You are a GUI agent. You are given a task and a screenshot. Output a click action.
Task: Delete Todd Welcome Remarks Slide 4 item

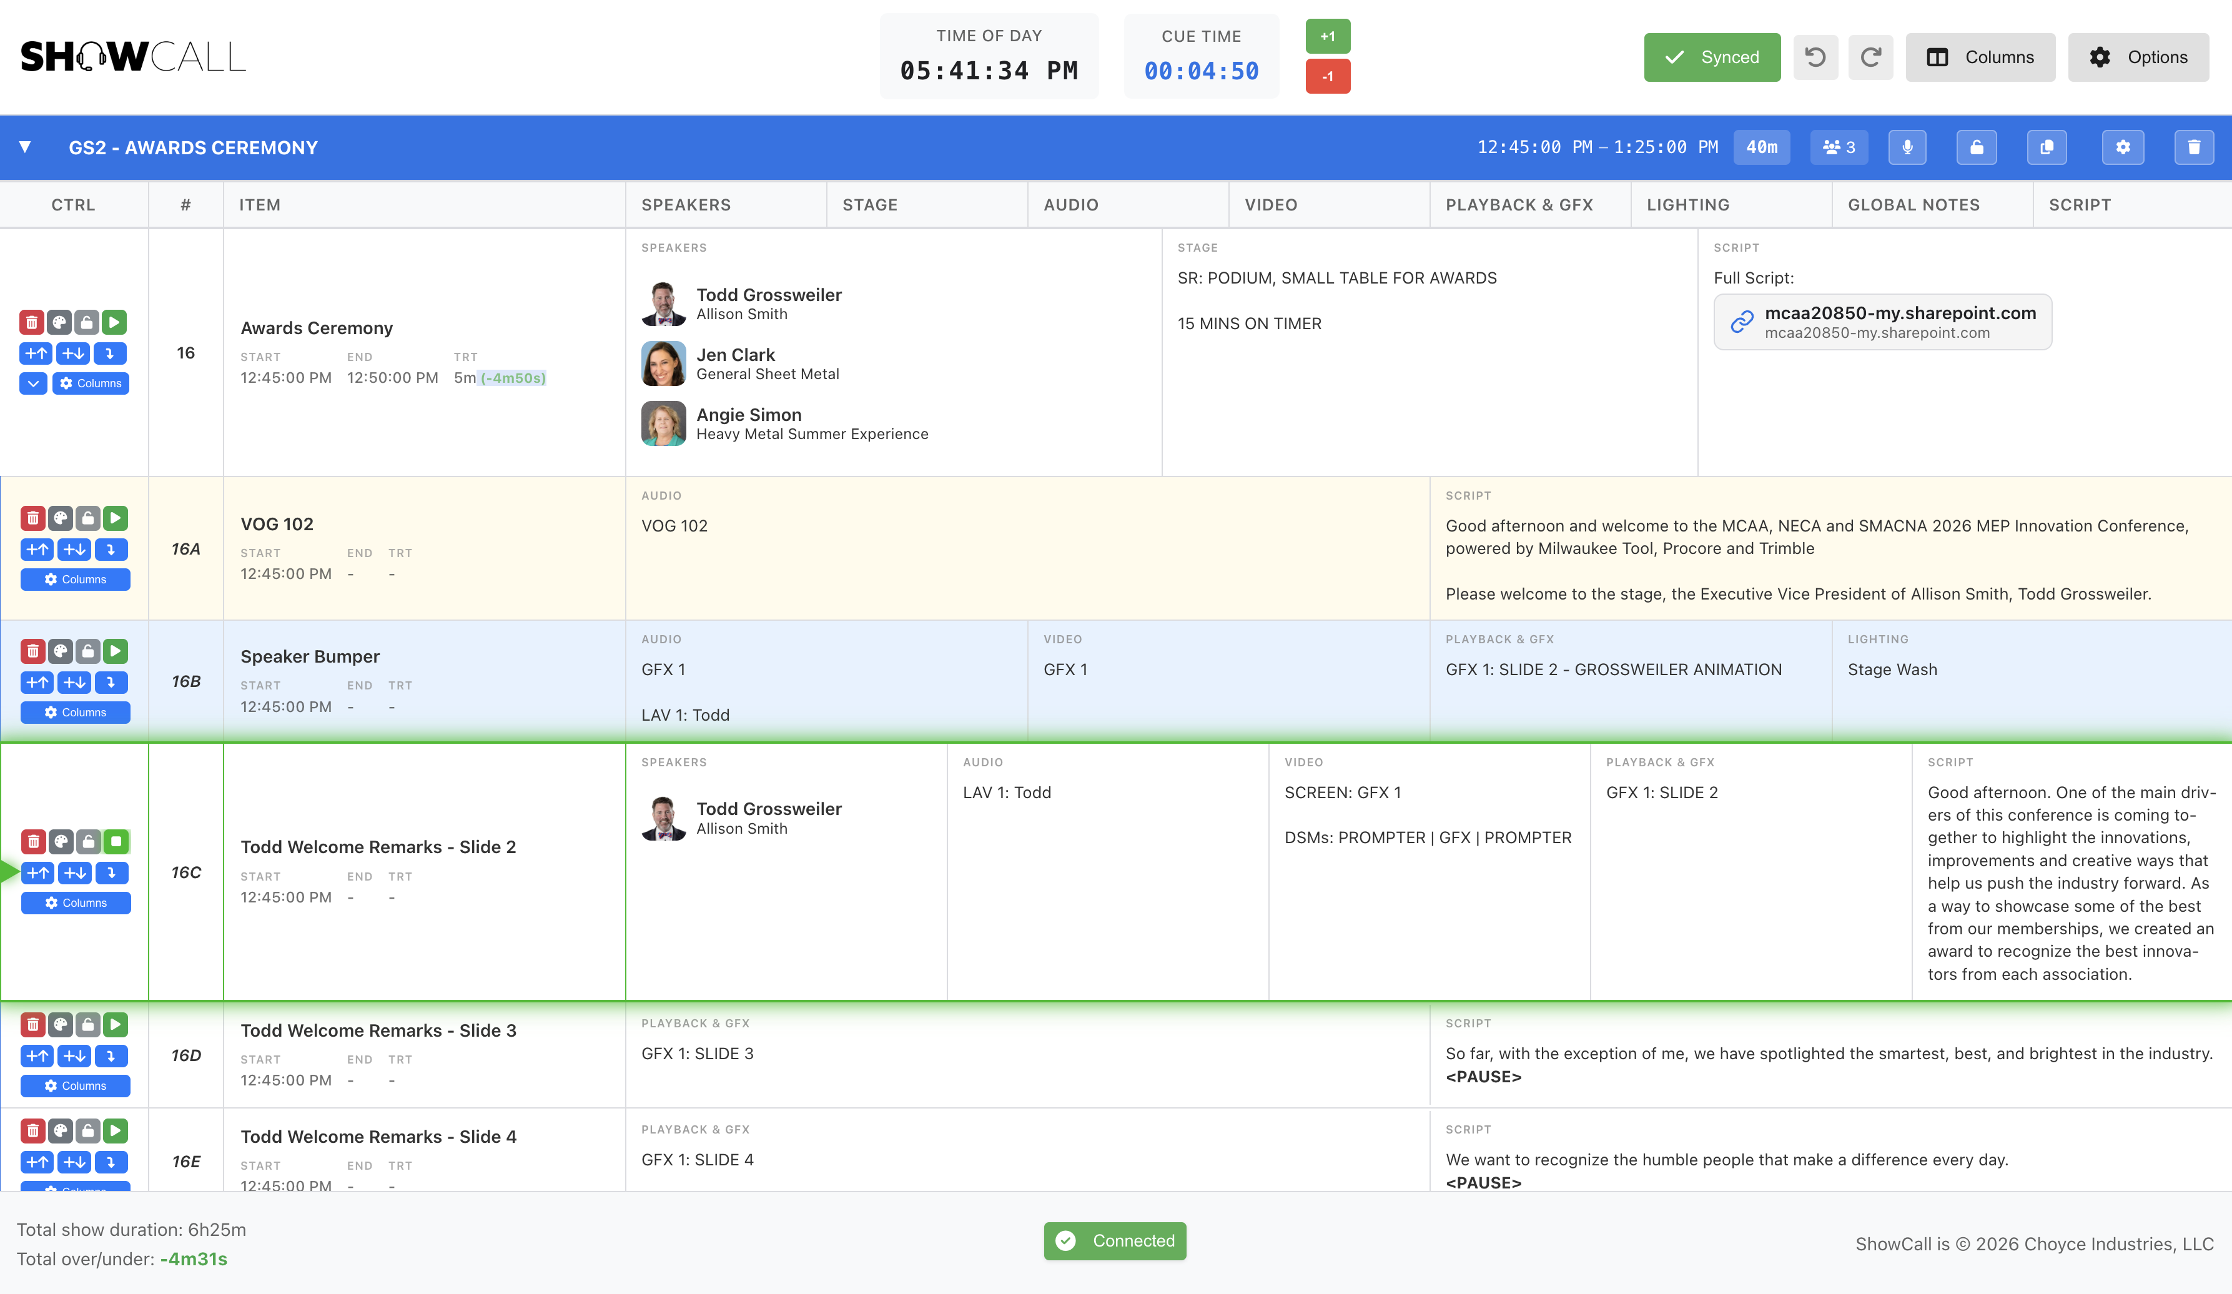pos(32,1131)
